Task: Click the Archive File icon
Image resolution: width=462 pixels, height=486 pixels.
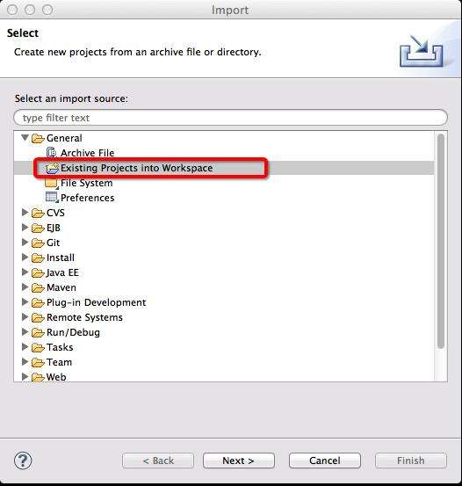Action: [x=51, y=153]
